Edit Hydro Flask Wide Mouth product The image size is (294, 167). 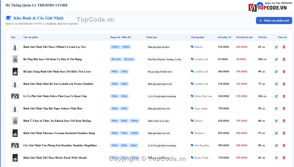pos(276,158)
